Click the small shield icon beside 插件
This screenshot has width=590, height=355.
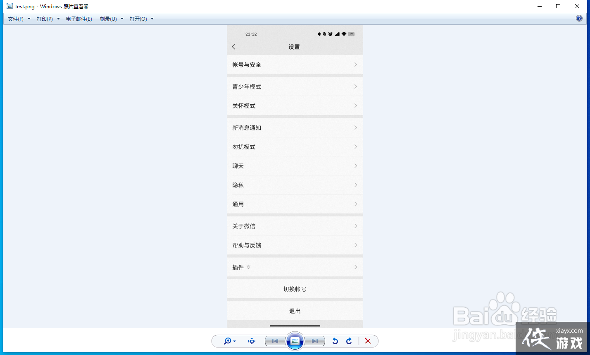coord(248,267)
